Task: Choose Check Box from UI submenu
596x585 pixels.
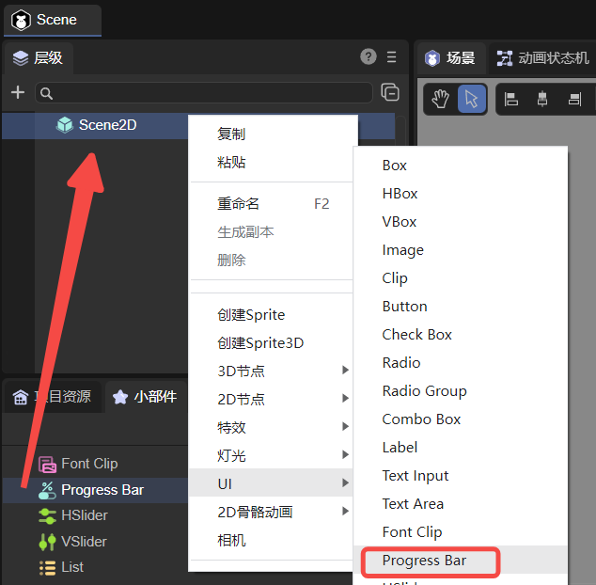Action: (x=416, y=335)
